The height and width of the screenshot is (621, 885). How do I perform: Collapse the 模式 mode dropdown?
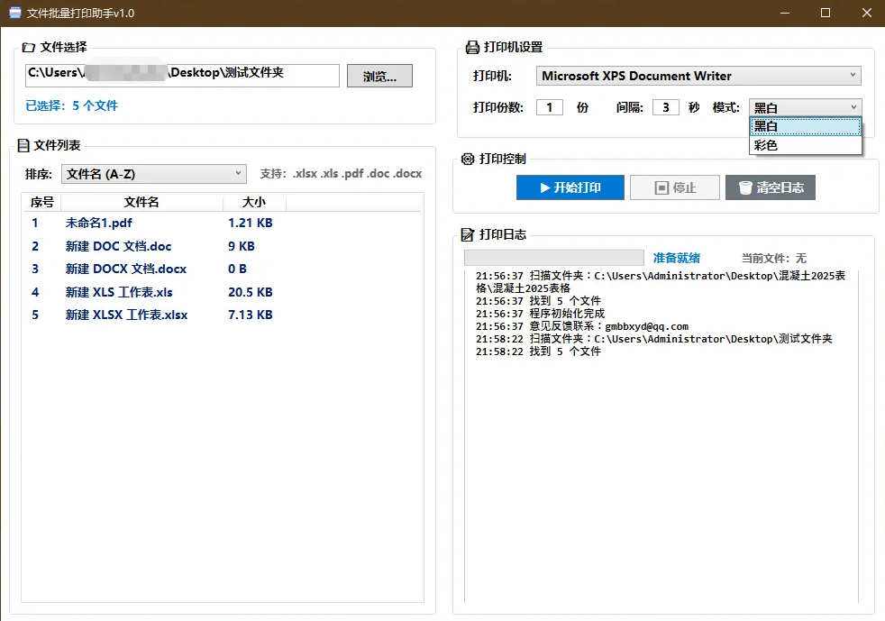(x=805, y=107)
